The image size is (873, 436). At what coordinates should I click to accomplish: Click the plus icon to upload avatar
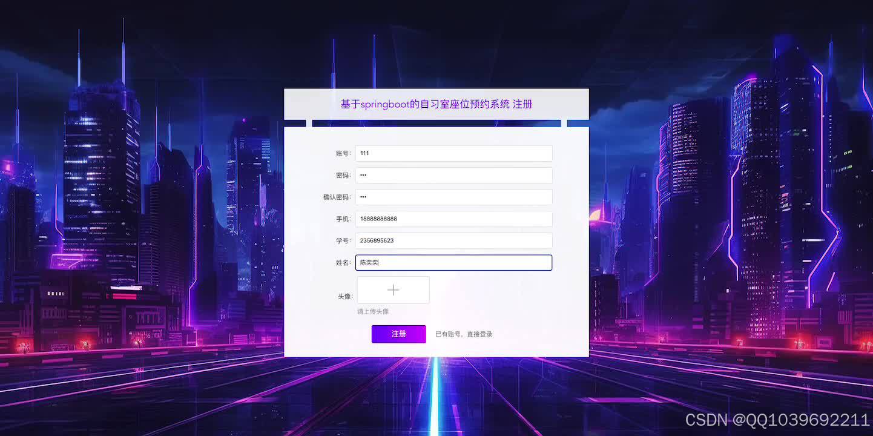pyautogui.click(x=393, y=290)
